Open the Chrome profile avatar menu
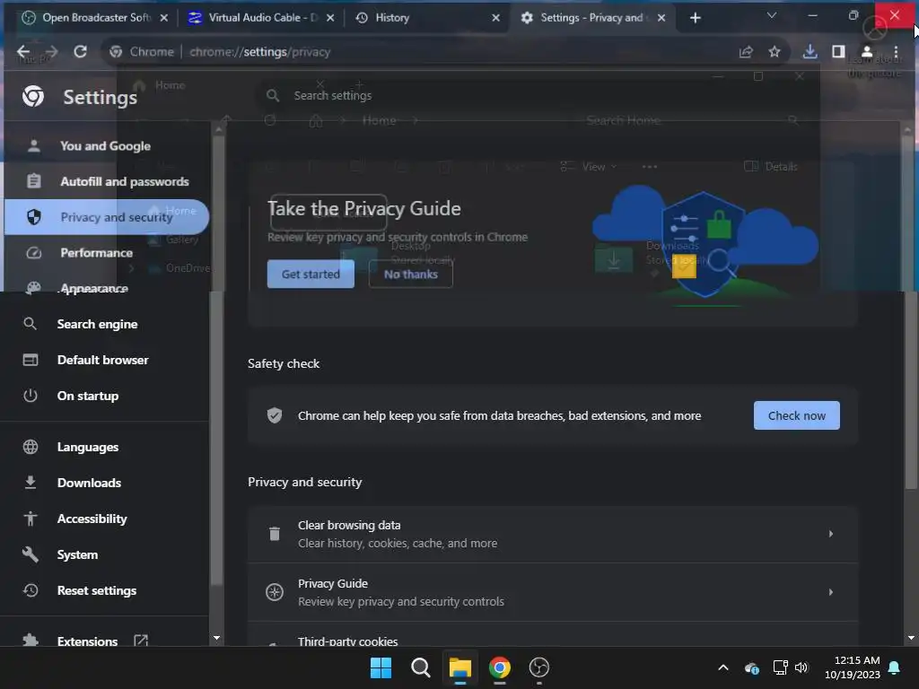Screen dimensions: 919x689 coord(867,51)
